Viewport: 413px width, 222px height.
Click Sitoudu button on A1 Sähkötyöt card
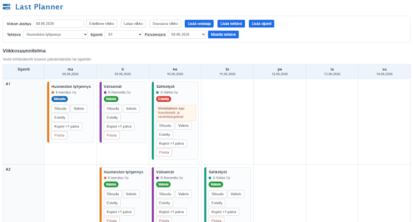[165, 125]
